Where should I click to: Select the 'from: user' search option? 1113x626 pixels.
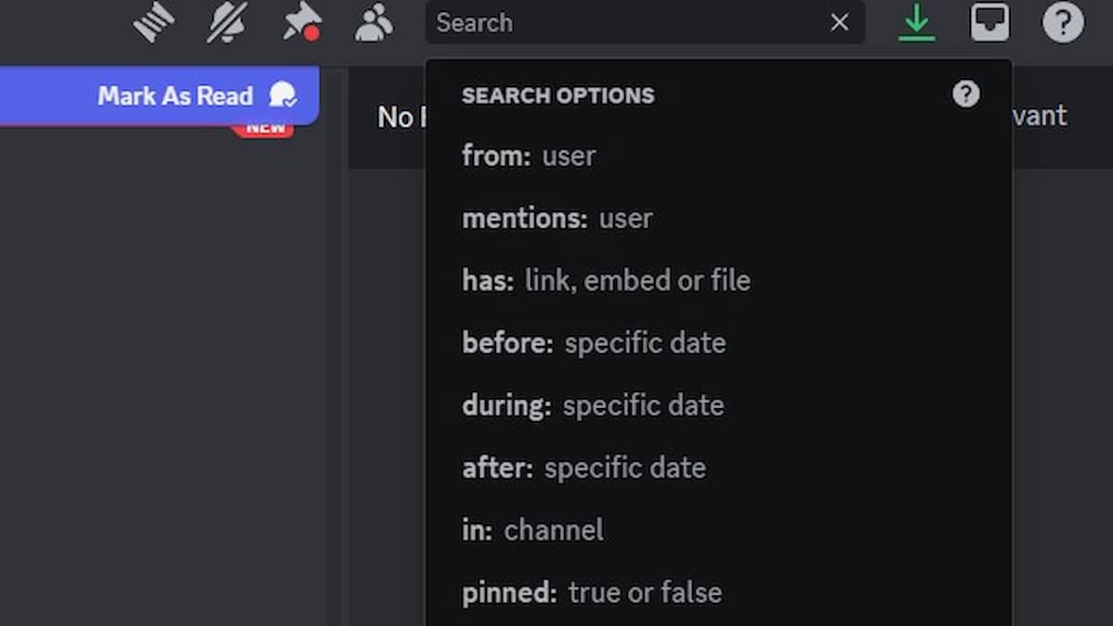pos(719,156)
